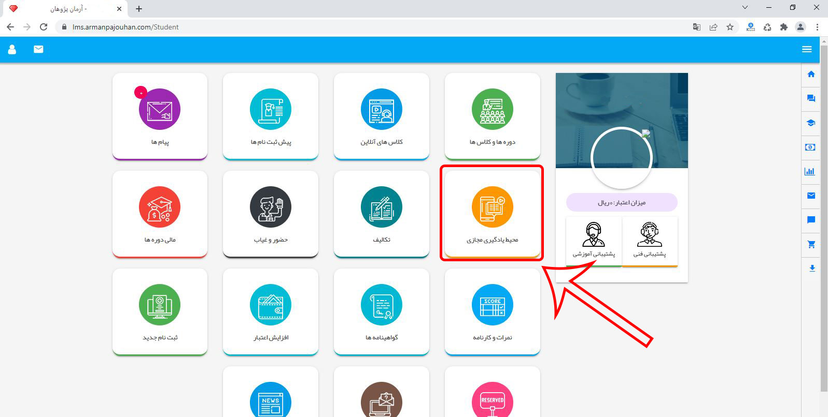The image size is (828, 417).
Task: Open the user profile icon in blue header
Action: (12, 49)
